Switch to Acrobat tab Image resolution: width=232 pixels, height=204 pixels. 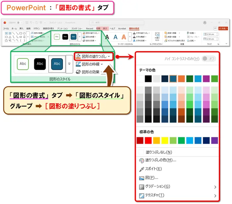coord(122,29)
